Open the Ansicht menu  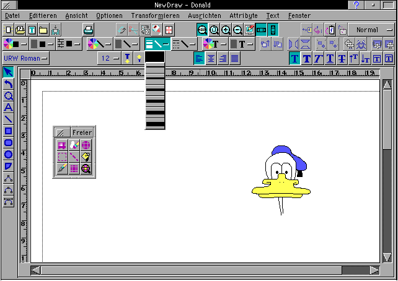pos(76,15)
